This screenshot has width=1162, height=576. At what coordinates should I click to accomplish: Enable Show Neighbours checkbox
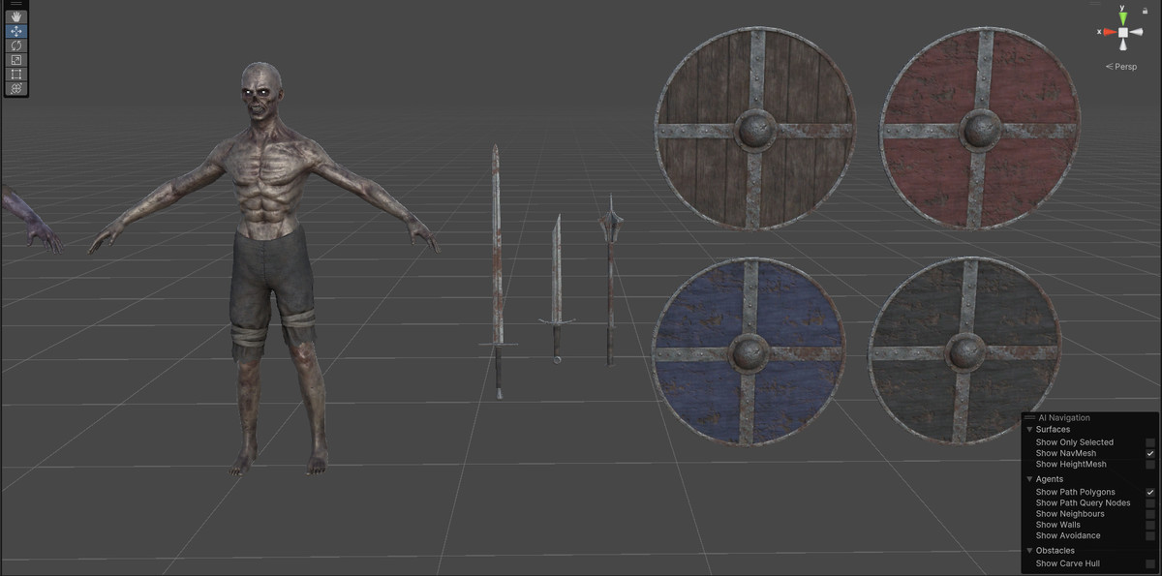tap(1150, 514)
